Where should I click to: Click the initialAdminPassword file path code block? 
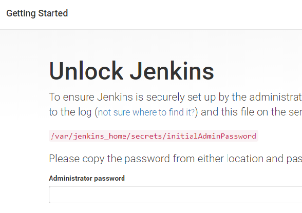154,136
